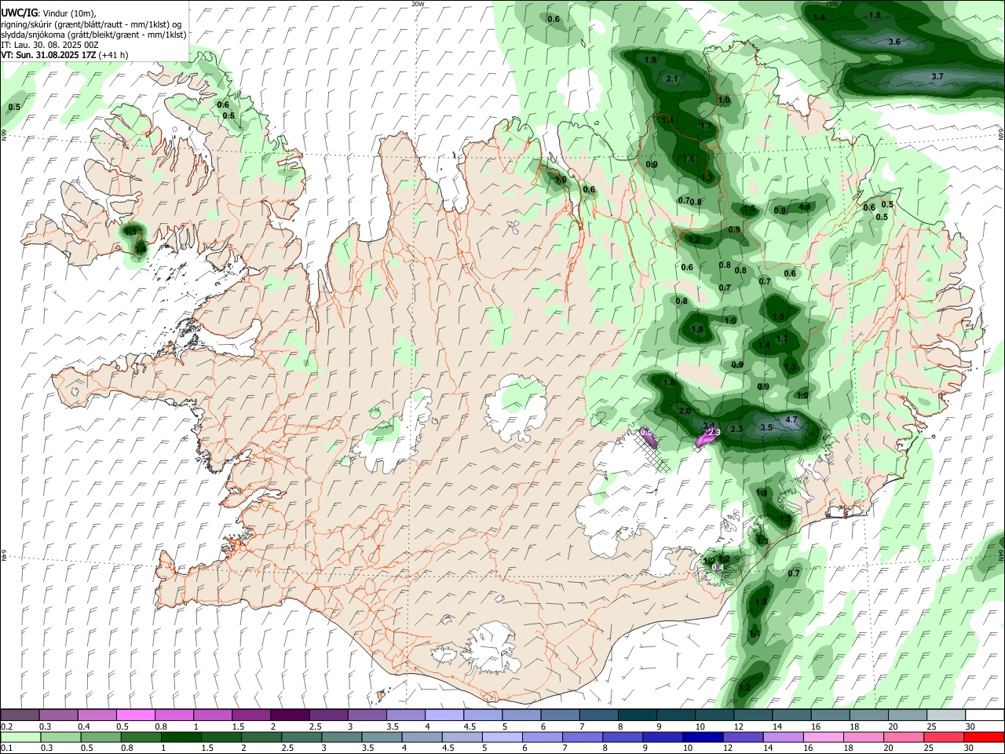Pick the lavender 4–4.5 swatch in upper legend
The width and height of the screenshot is (1005, 754).
(x=444, y=716)
